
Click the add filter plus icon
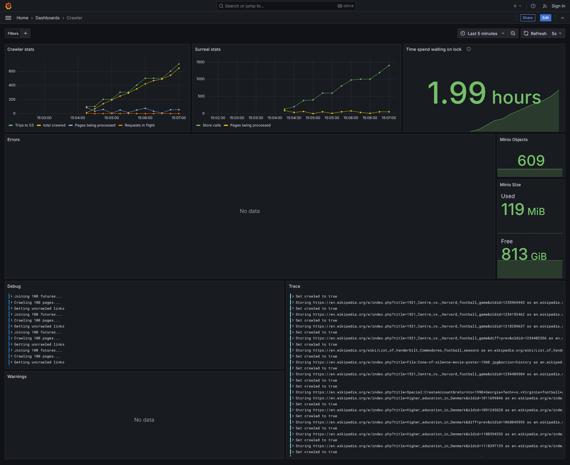26,34
